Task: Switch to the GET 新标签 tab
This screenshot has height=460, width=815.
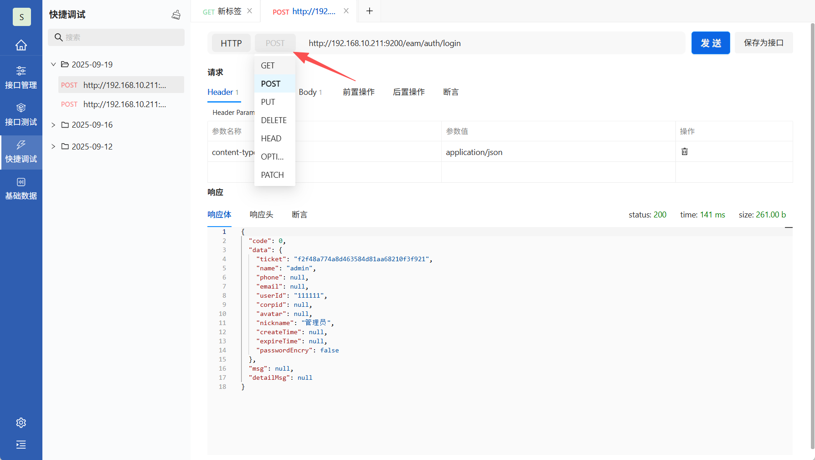Action: [x=222, y=11]
